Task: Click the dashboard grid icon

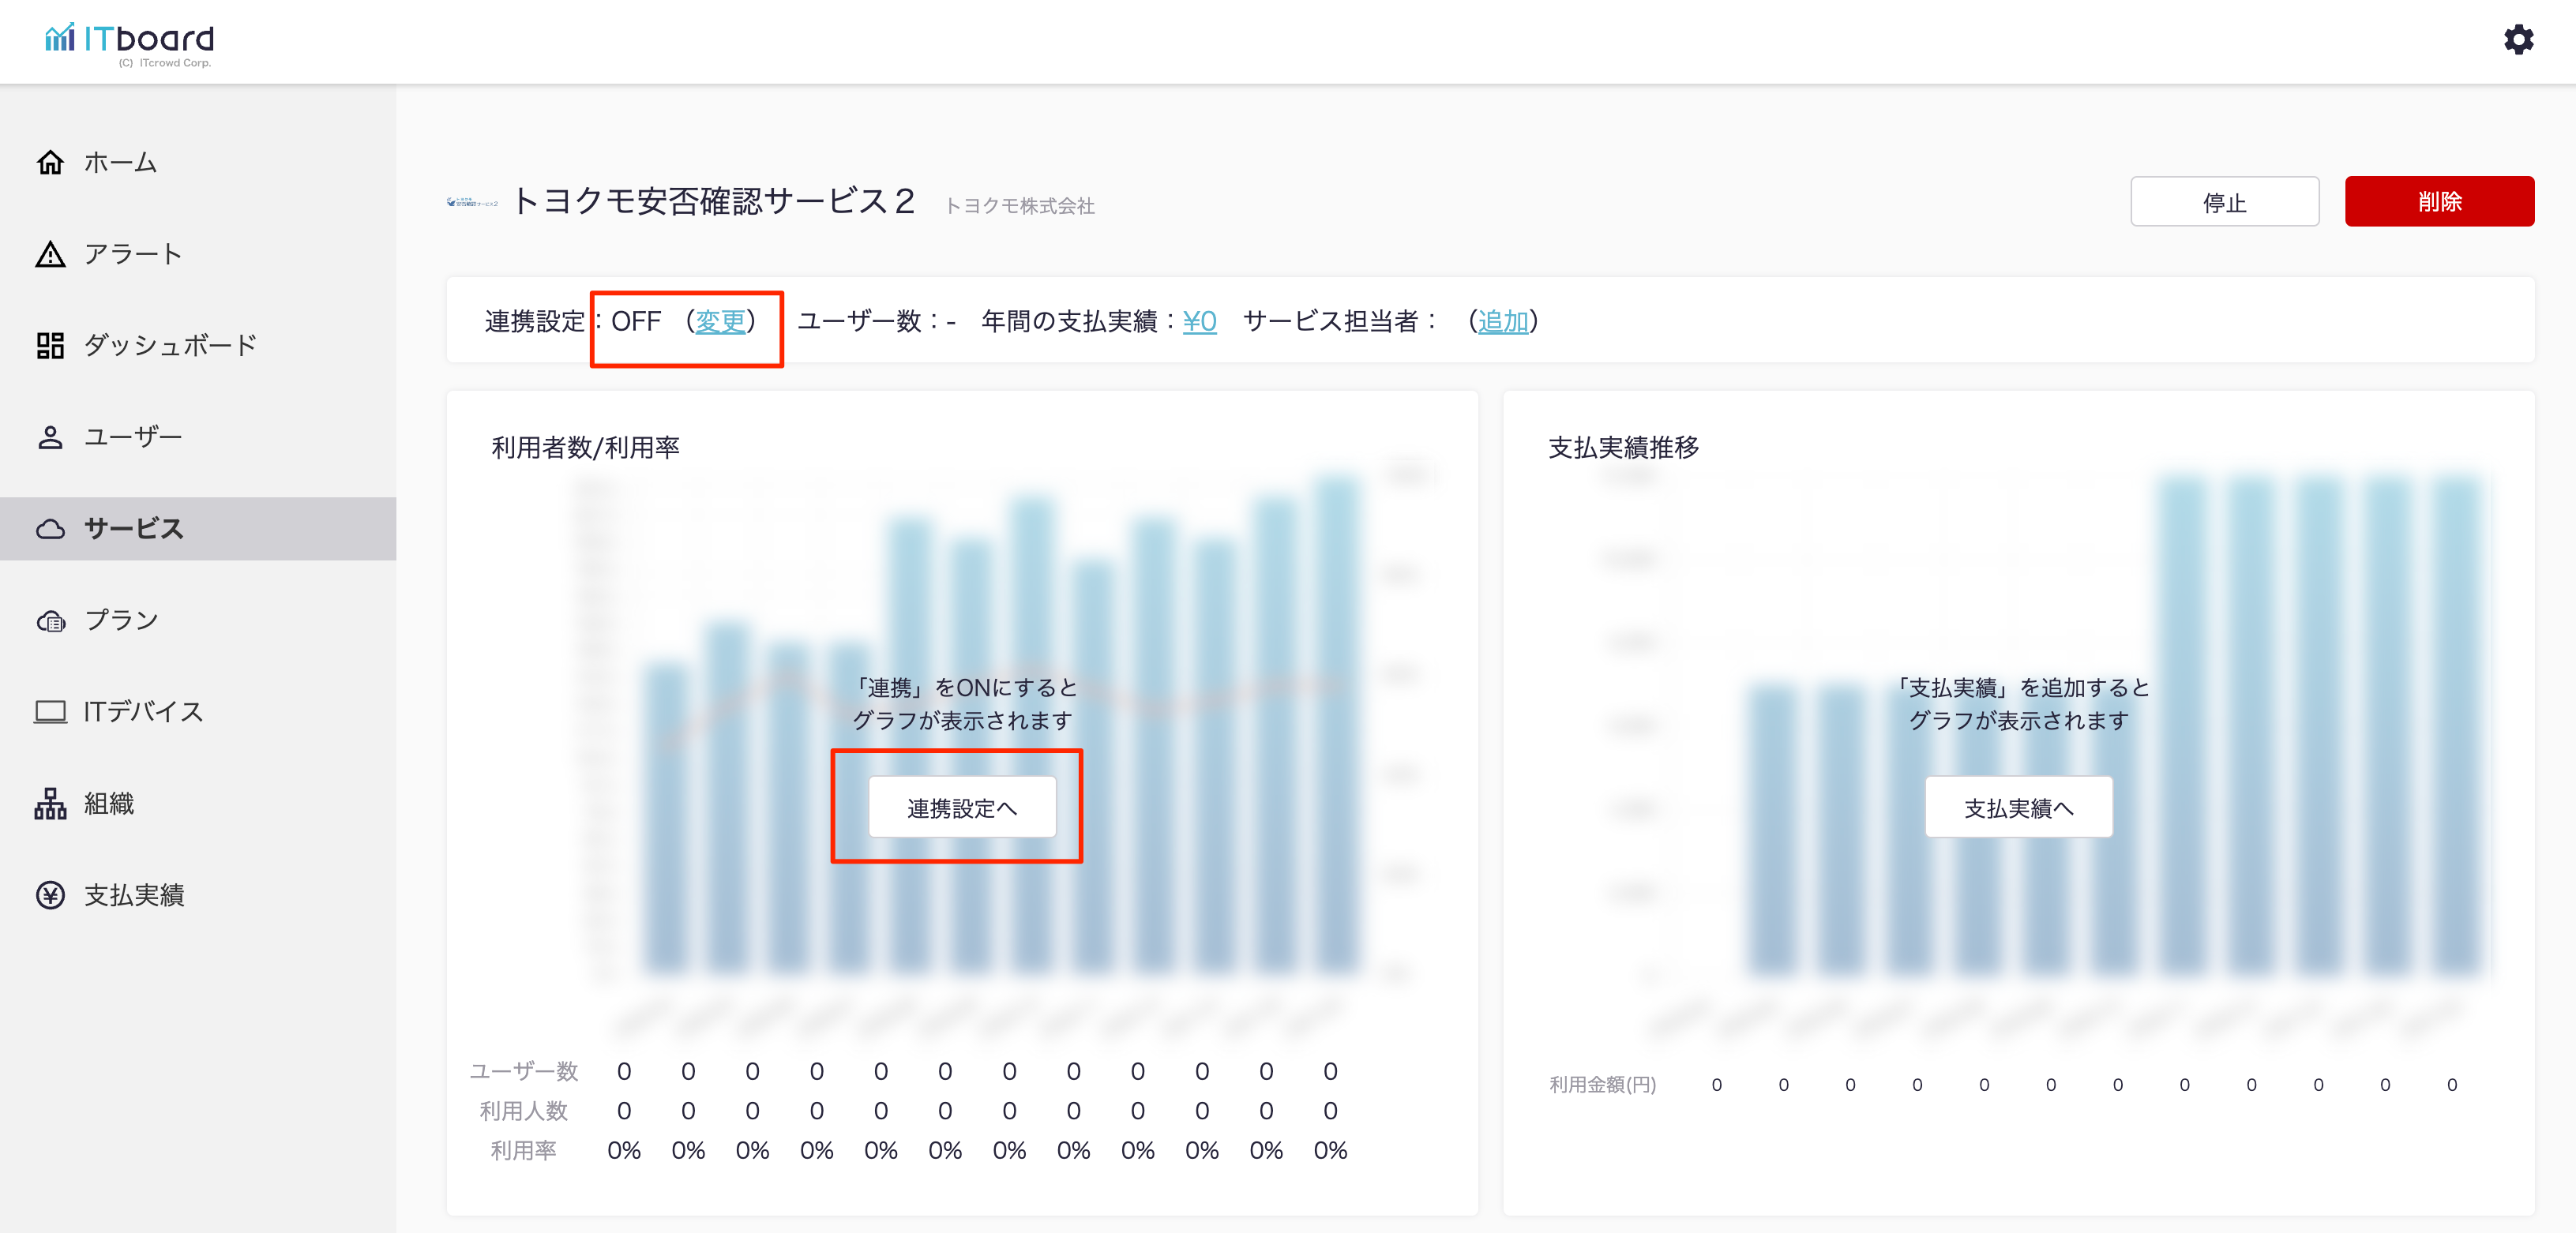Action: tap(50, 346)
